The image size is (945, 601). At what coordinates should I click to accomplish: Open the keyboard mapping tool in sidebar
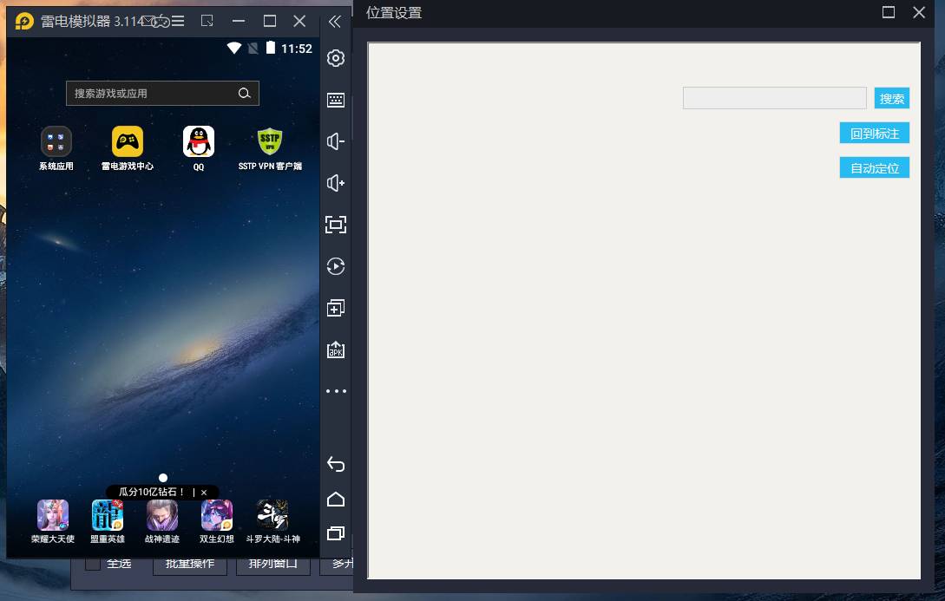click(336, 100)
